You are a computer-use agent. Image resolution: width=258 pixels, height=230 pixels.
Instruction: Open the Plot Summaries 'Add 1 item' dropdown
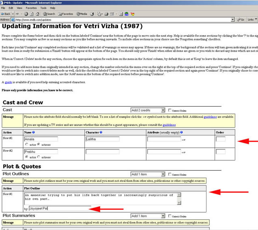tap(148, 216)
